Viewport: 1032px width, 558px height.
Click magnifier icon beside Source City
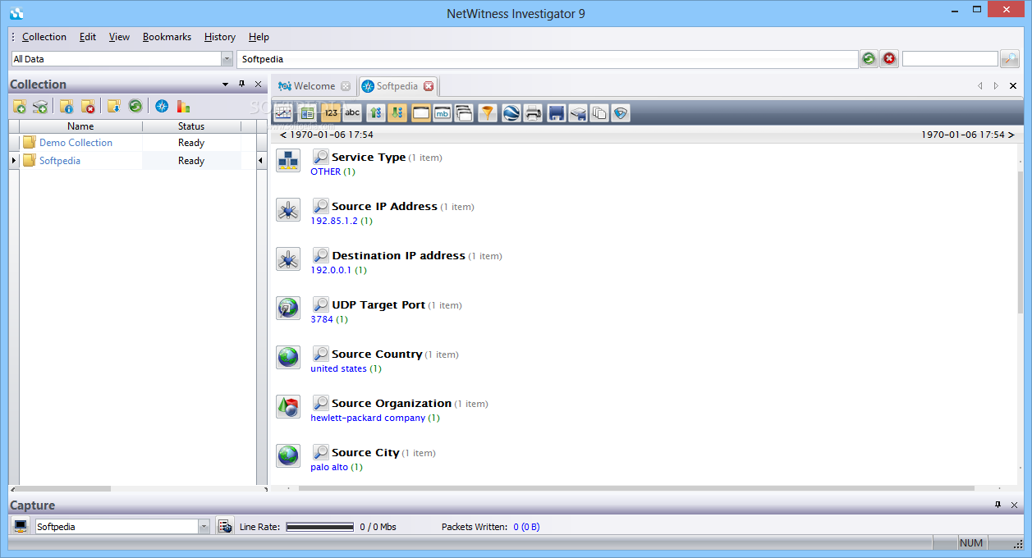click(x=321, y=452)
